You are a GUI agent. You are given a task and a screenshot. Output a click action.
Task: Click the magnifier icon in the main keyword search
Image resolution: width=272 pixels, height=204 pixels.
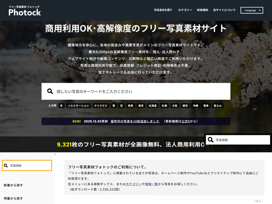[x=50, y=91]
